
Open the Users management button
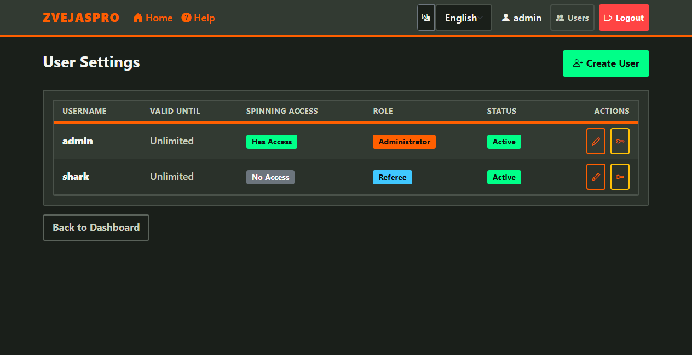(x=572, y=18)
